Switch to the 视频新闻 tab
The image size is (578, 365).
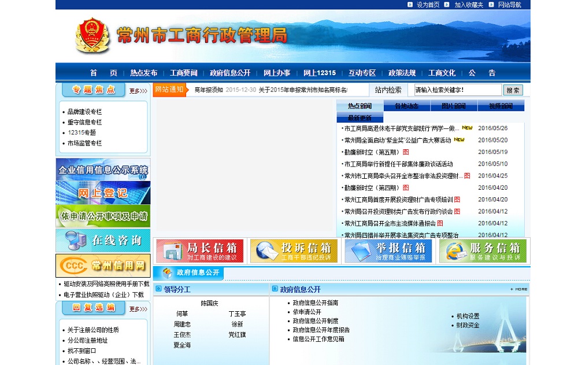[x=501, y=106]
